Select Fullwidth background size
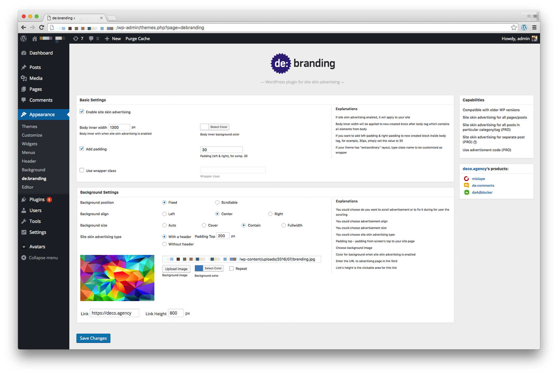This screenshot has height=375, width=558. (283, 225)
